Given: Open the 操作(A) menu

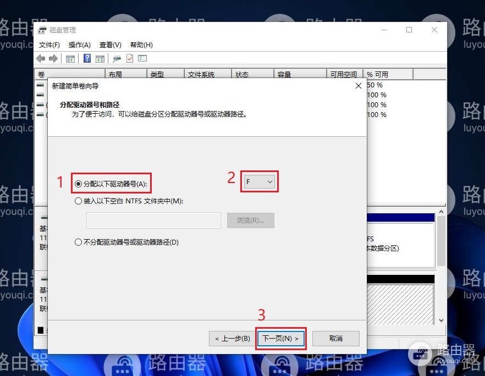Looking at the screenshot, I should coord(80,45).
